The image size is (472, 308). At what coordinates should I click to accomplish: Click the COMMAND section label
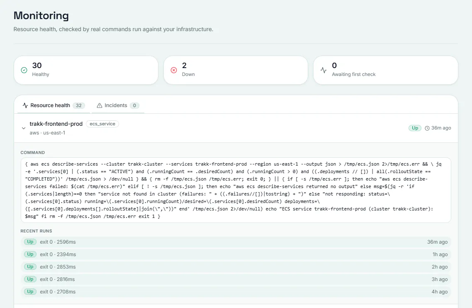click(x=32, y=153)
